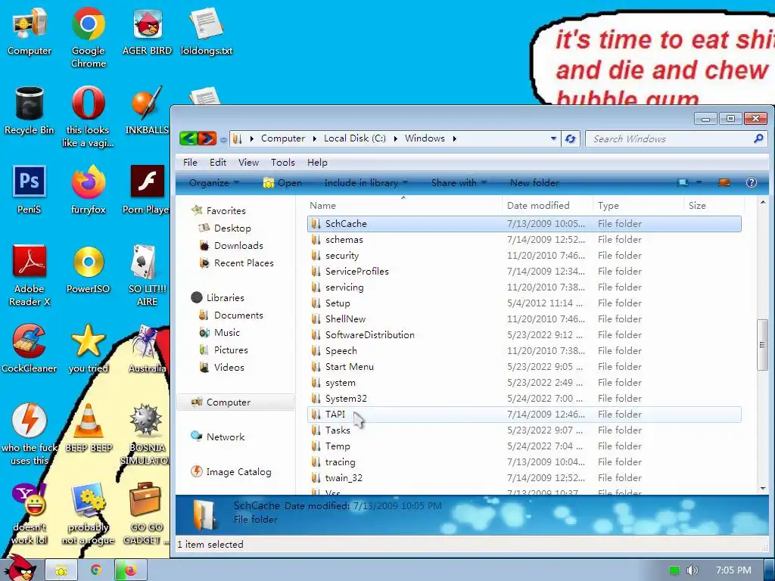
Task: Select the GO GO GADGET briefcase icon
Action: [145, 514]
